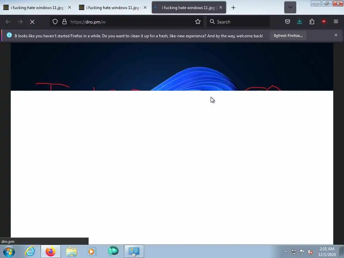Bookmark this page with star
The image size is (344, 258).
(x=198, y=22)
